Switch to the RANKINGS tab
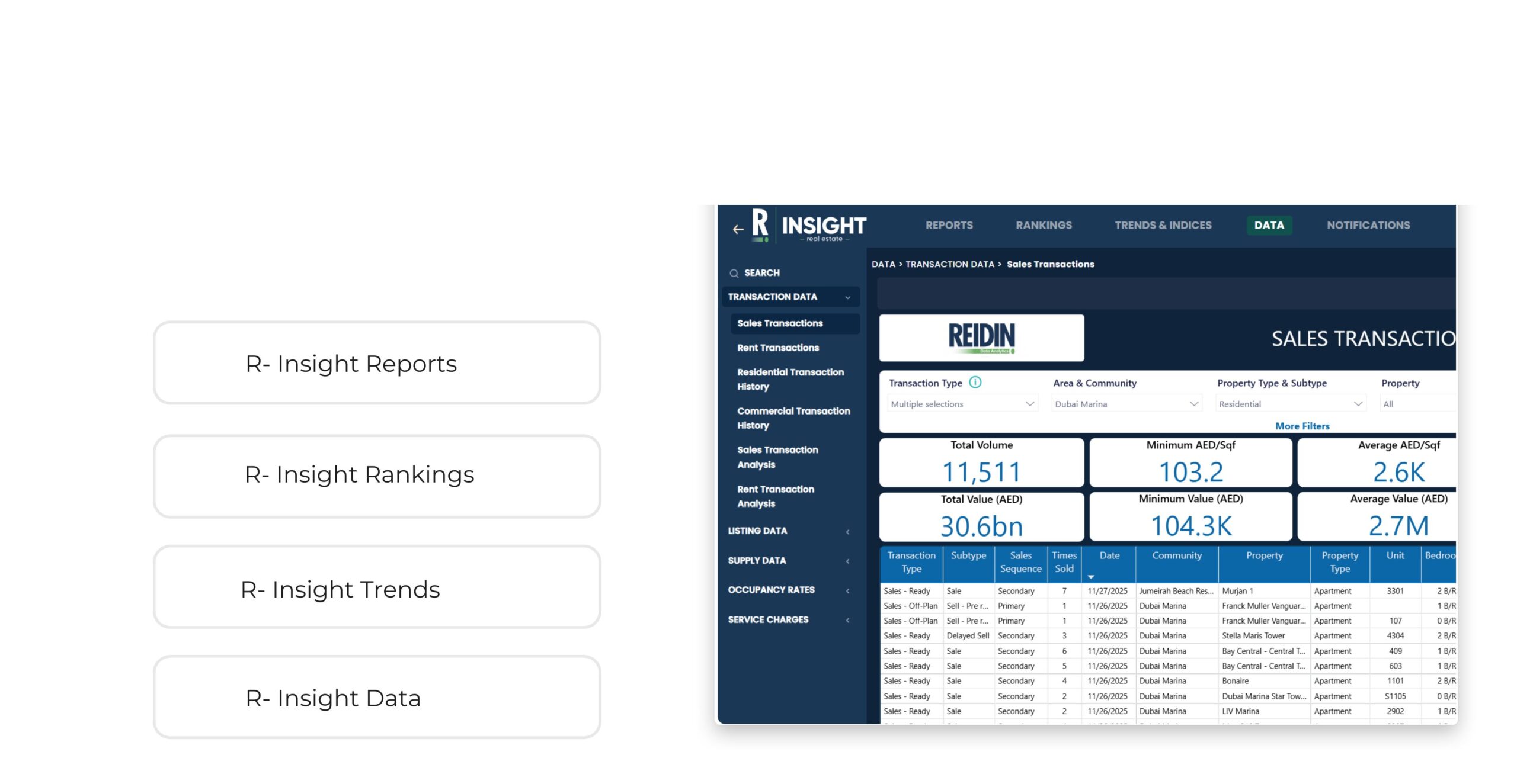Image resolution: width=1517 pixels, height=758 pixels. click(1044, 226)
